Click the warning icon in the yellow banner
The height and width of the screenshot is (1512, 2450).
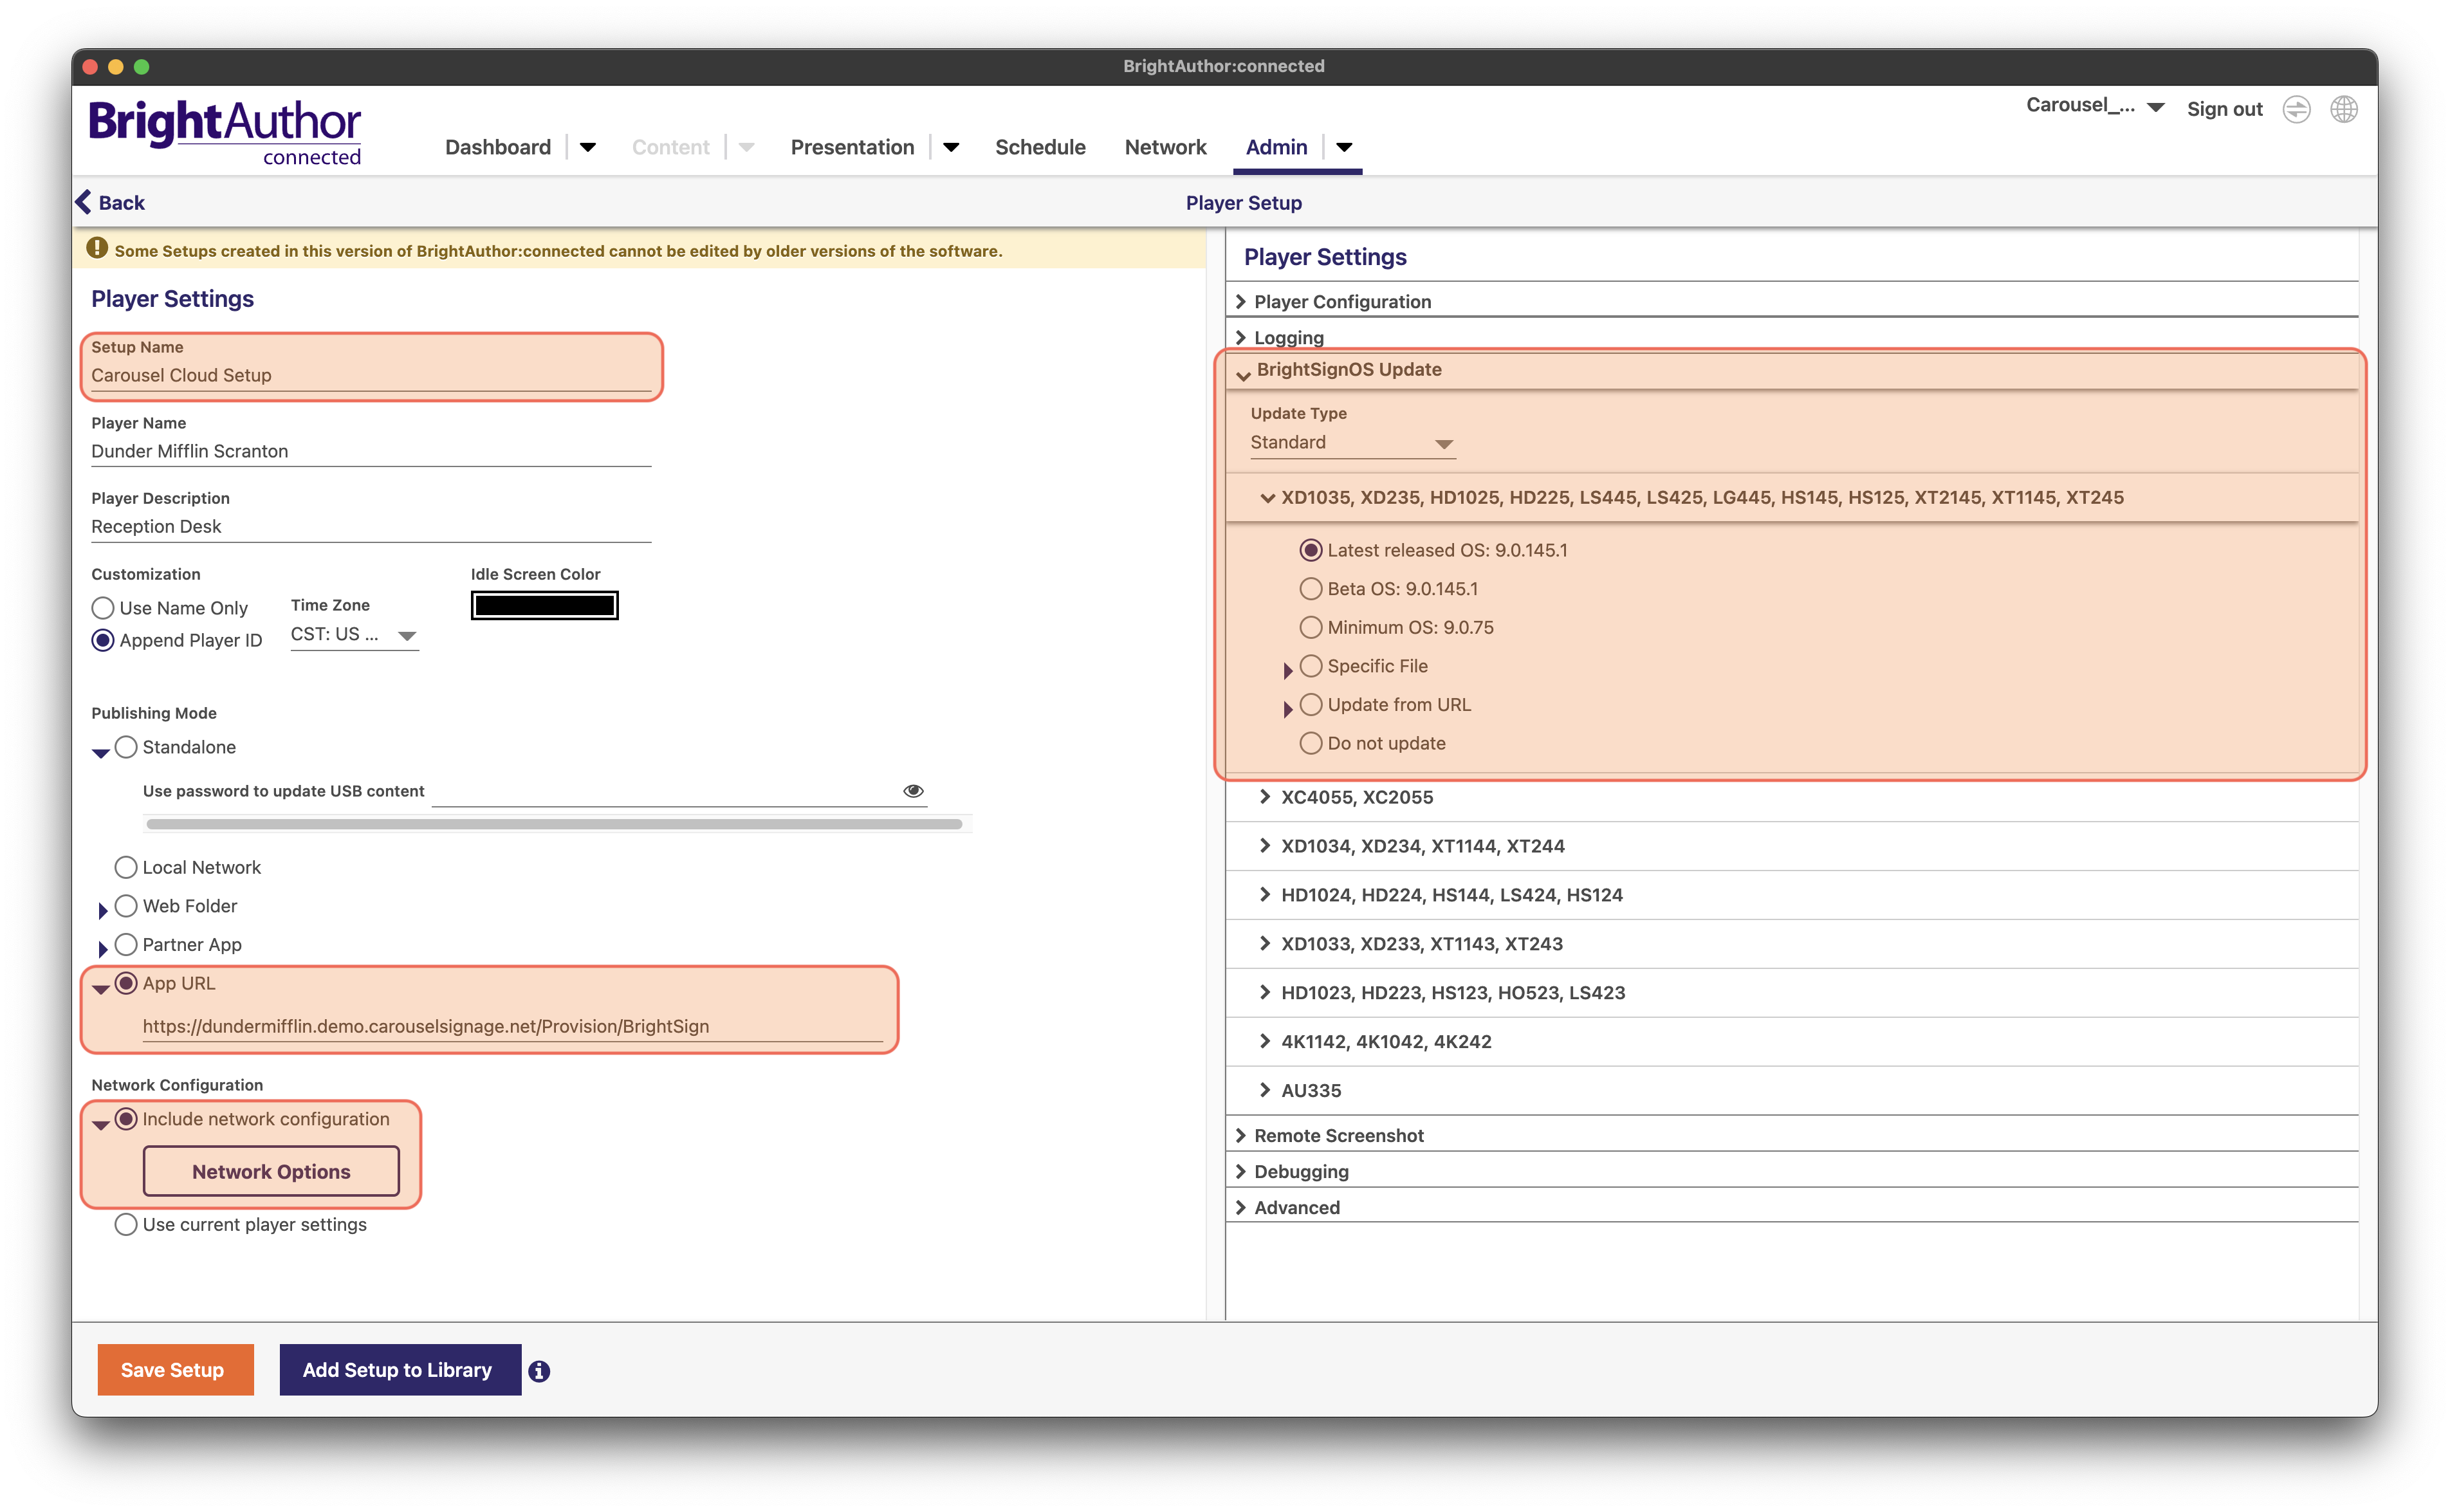[97, 249]
